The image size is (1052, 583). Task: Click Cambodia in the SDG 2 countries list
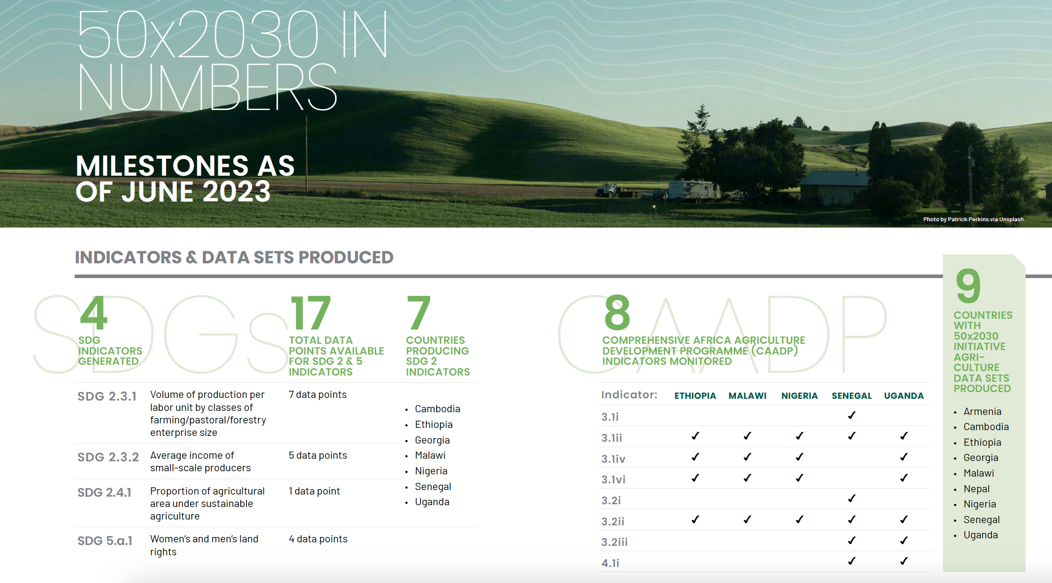[x=437, y=409]
